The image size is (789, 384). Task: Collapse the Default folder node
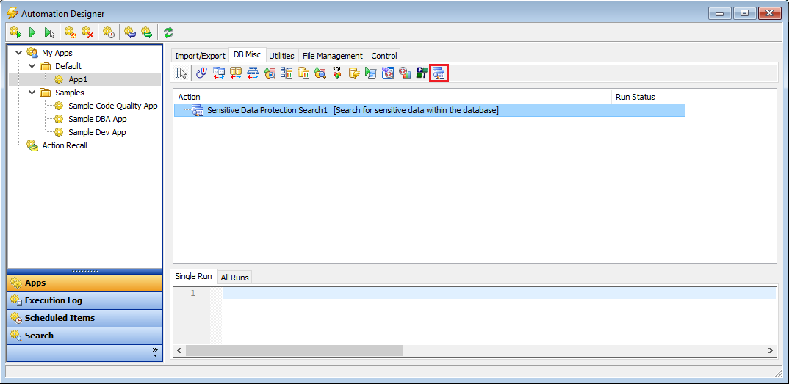click(x=32, y=66)
